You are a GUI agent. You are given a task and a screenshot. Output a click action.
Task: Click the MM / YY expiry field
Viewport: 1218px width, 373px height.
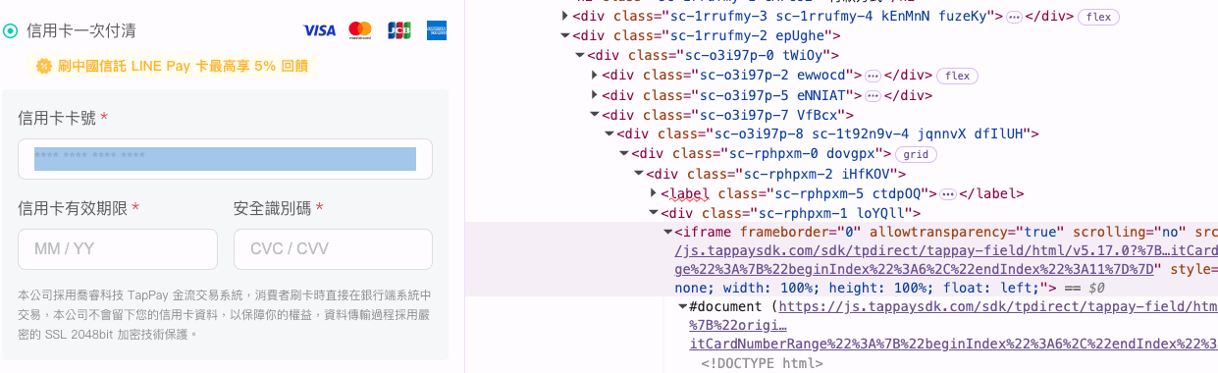(118, 249)
